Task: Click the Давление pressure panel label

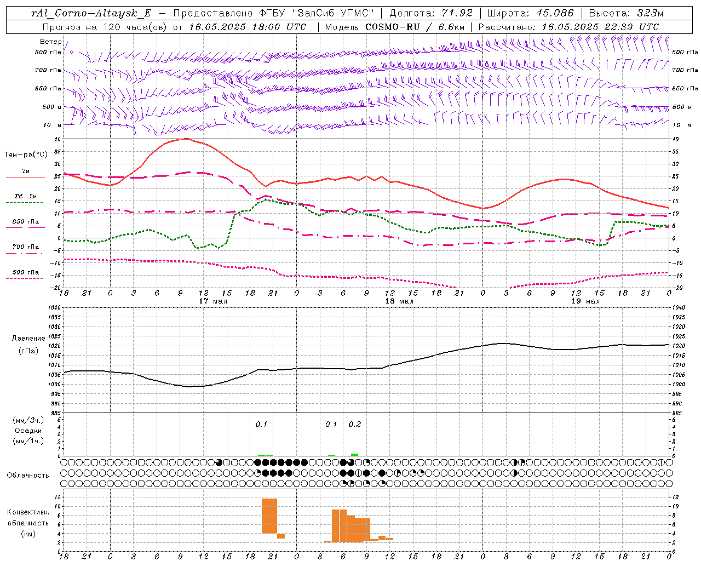Action: pyautogui.click(x=28, y=339)
